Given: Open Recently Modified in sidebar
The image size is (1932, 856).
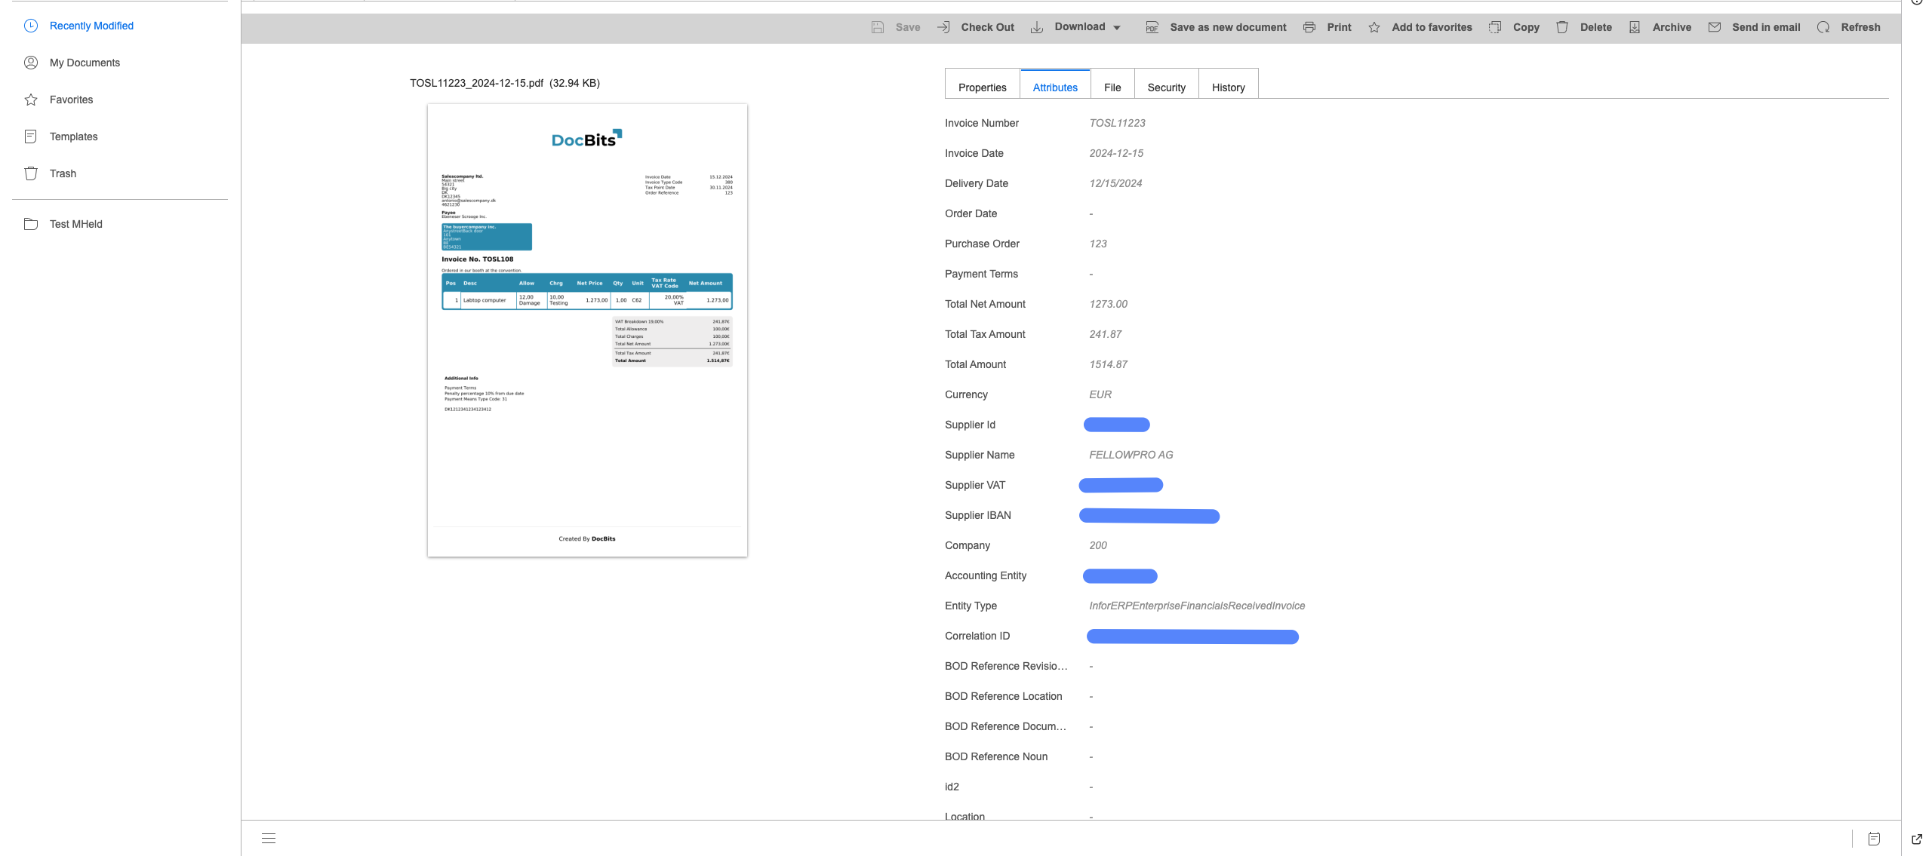Looking at the screenshot, I should tap(91, 26).
